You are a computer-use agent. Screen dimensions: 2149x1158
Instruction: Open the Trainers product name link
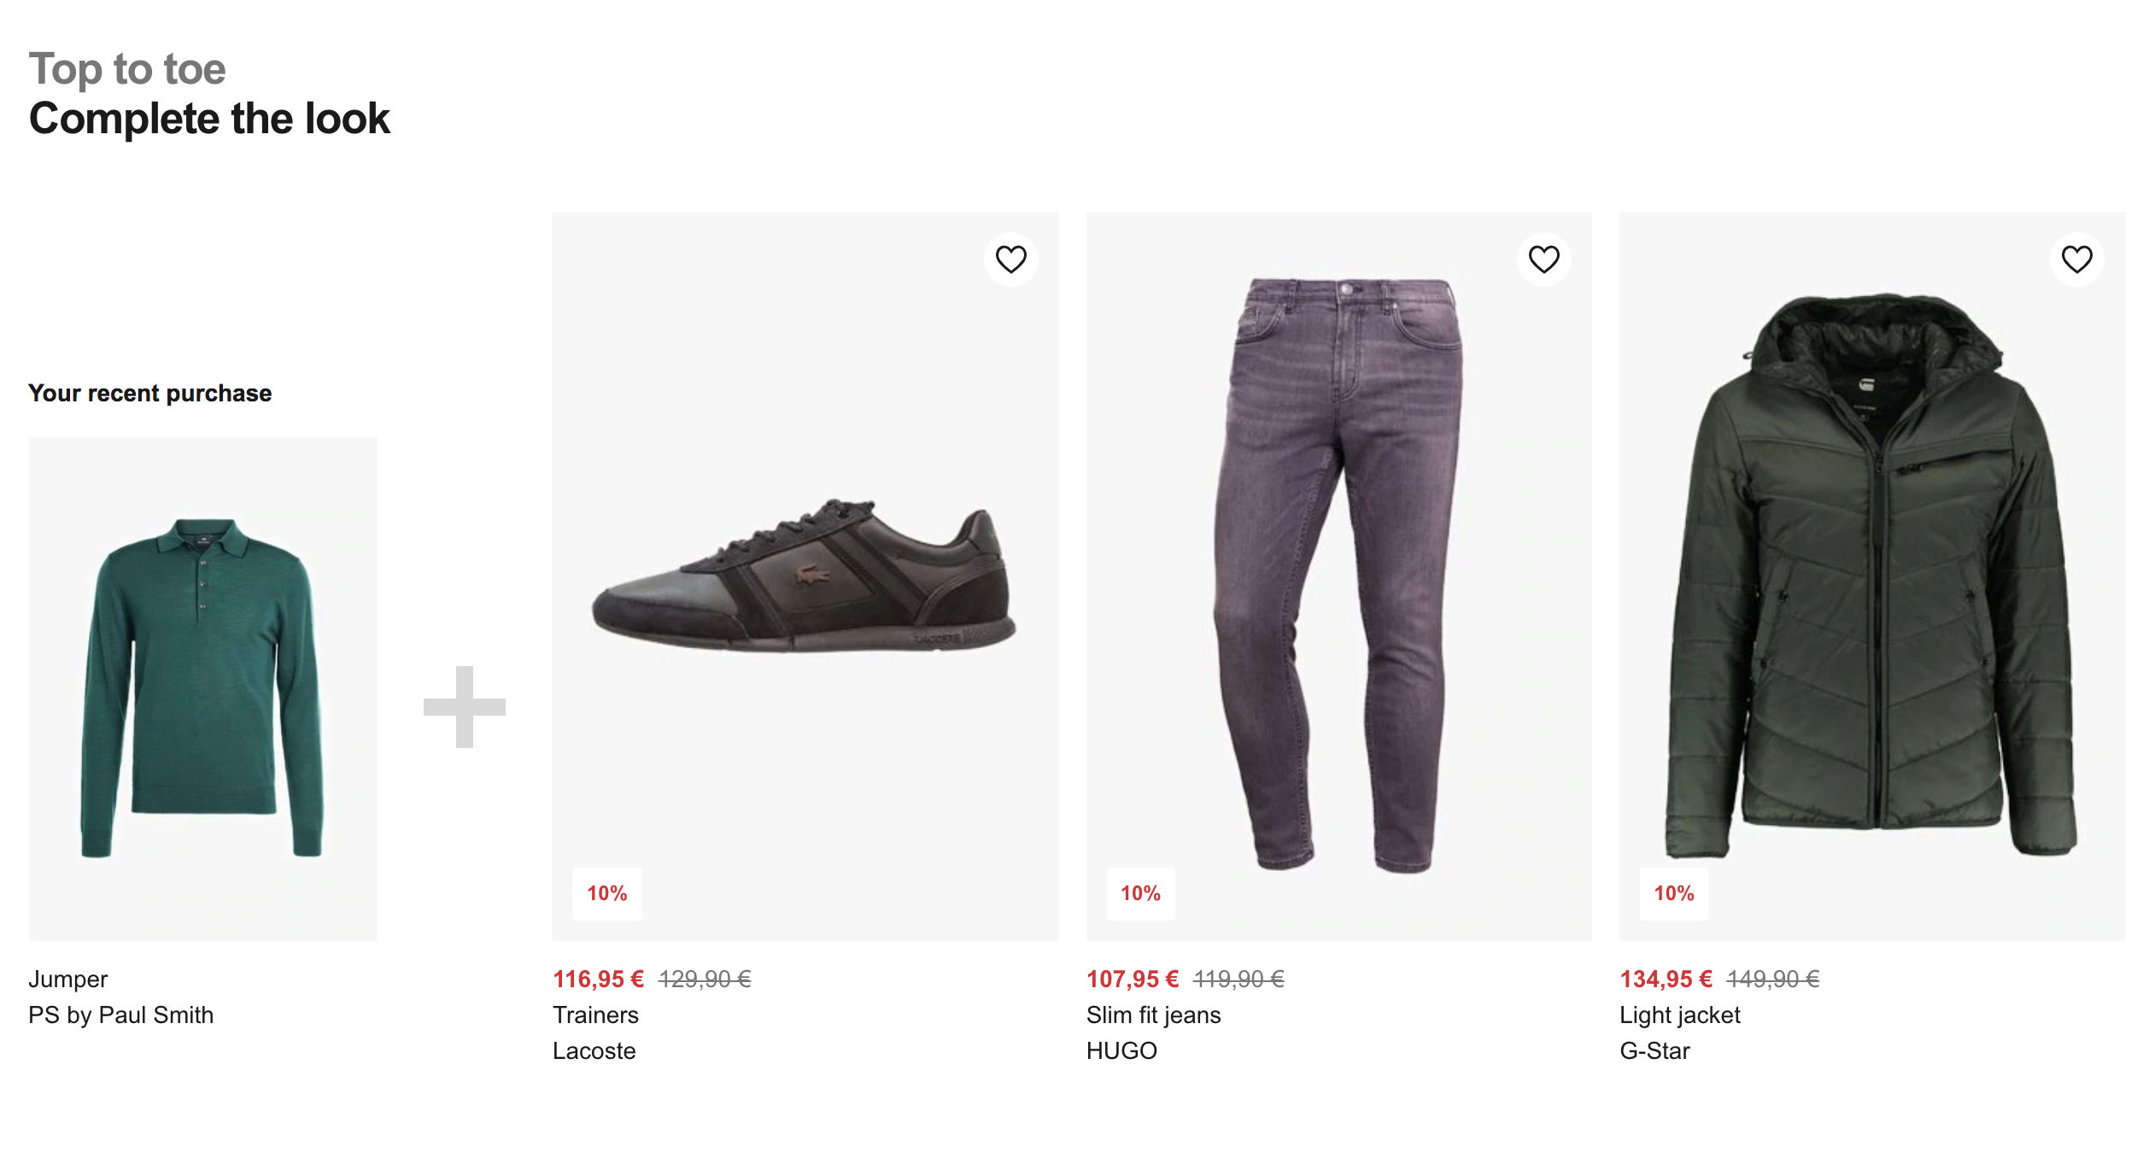tap(595, 1015)
